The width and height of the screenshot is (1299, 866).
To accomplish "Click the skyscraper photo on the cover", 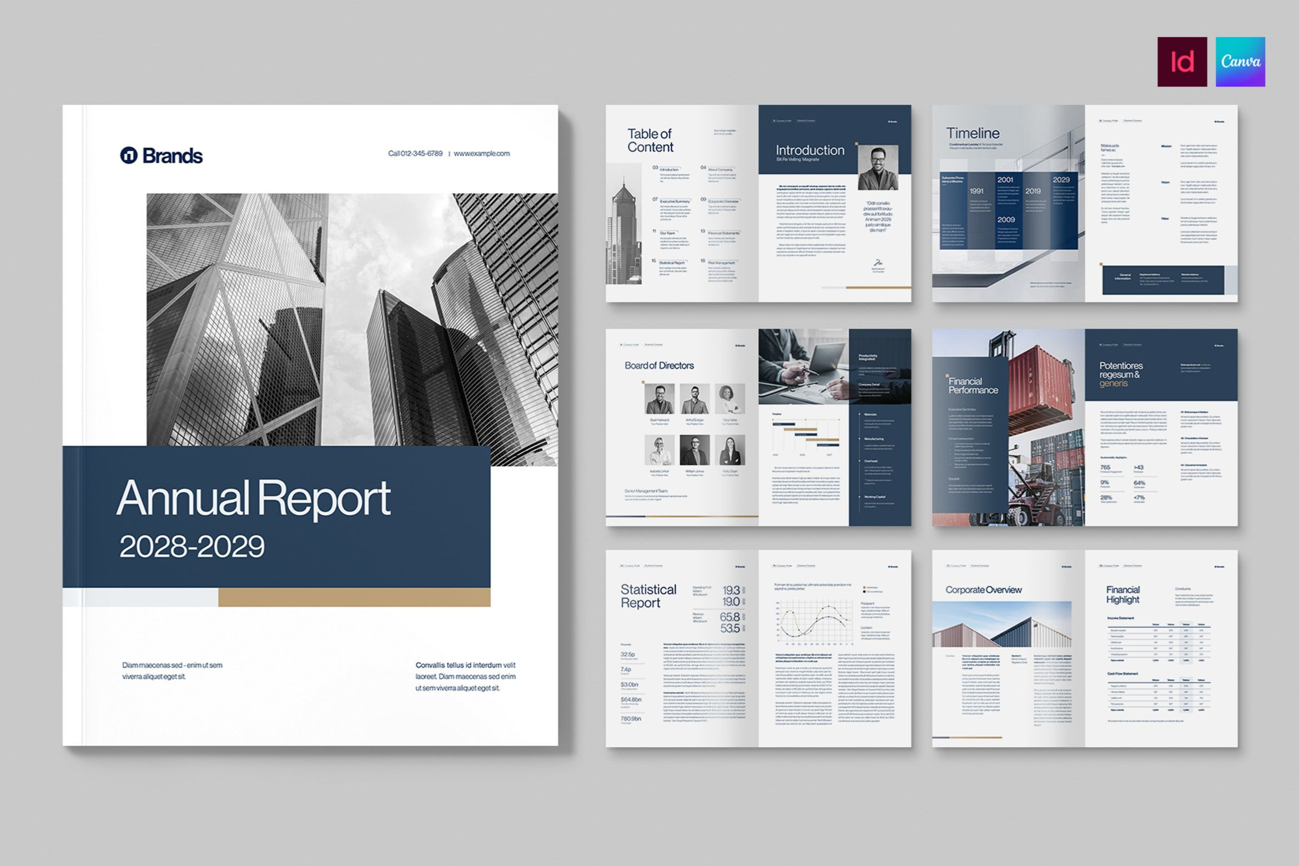I will (x=352, y=319).
